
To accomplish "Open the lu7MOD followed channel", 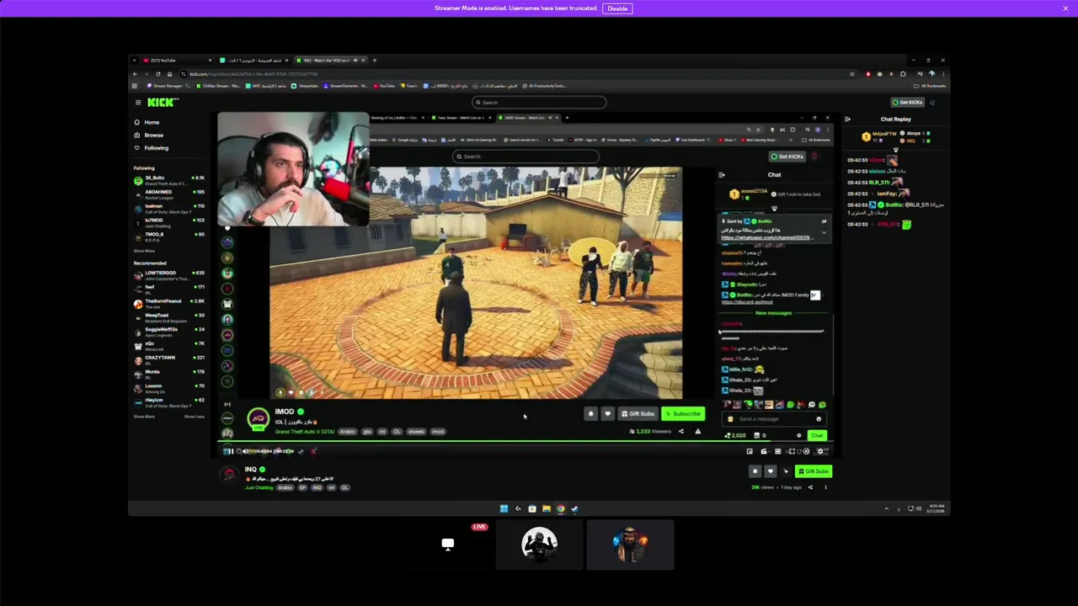I will tap(168, 221).
